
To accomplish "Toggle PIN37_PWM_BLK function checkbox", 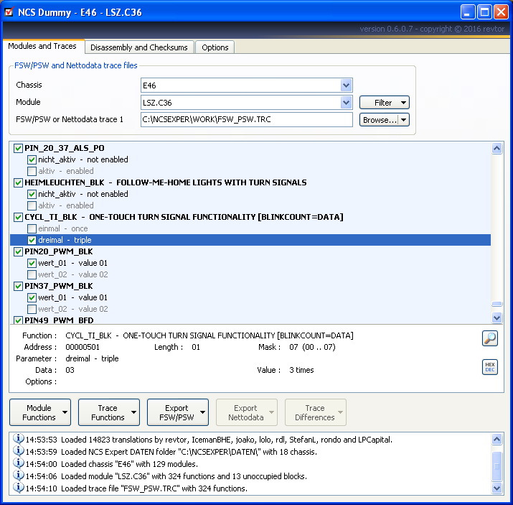I will (x=19, y=286).
